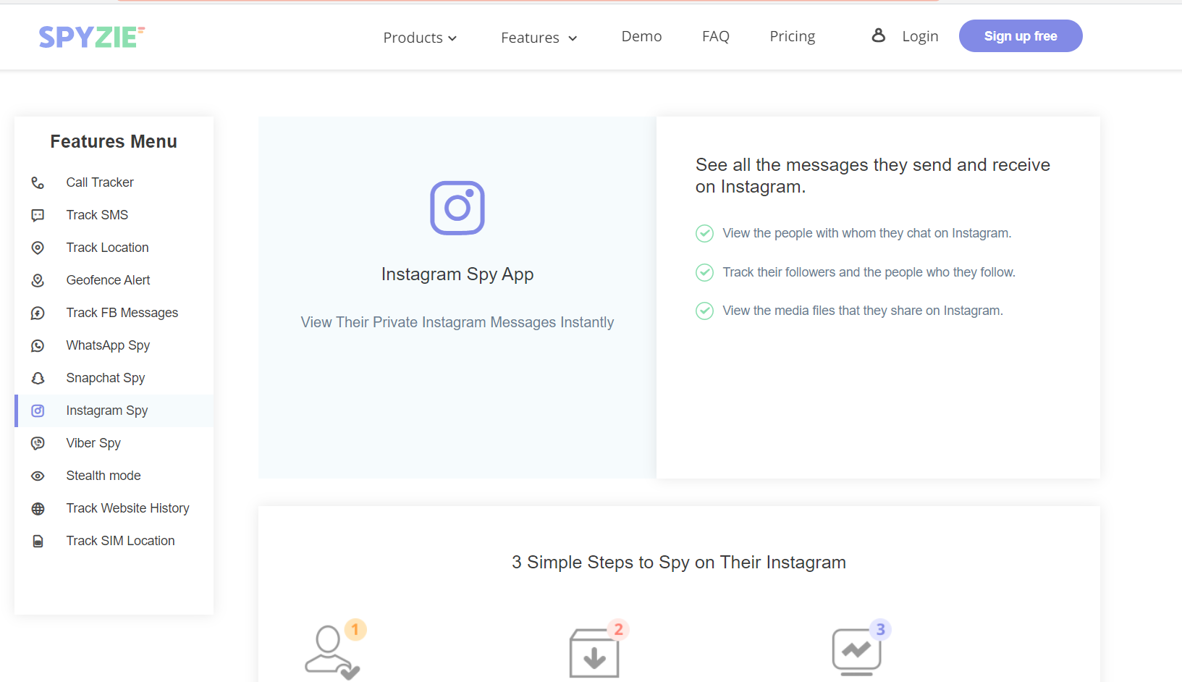Open the FAQ page
Image resolution: width=1182 pixels, height=682 pixels.
pos(716,36)
